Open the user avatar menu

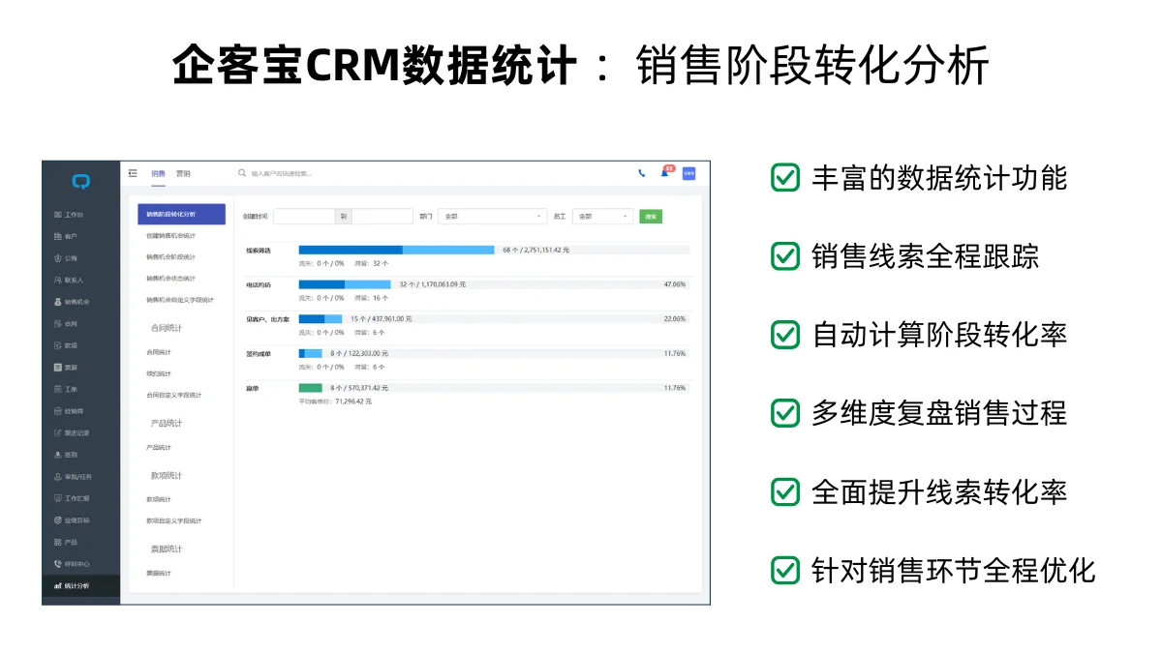pyautogui.click(x=688, y=173)
